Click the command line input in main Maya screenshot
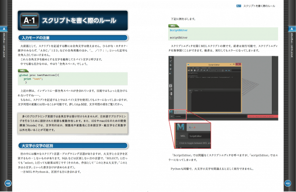This screenshot has height=192, width=296. tap(210, 116)
